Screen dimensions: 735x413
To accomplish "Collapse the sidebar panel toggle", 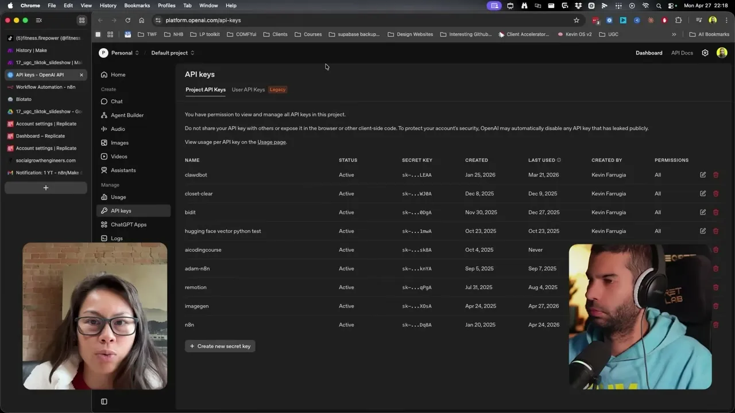I will point(104,402).
